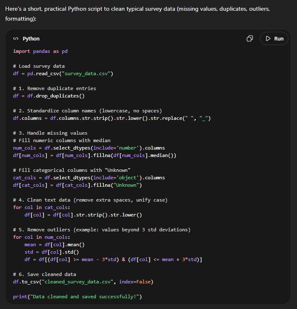297x309 pixels.
Task: Click the num_cols select_dtypes line
Action: click(89, 148)
